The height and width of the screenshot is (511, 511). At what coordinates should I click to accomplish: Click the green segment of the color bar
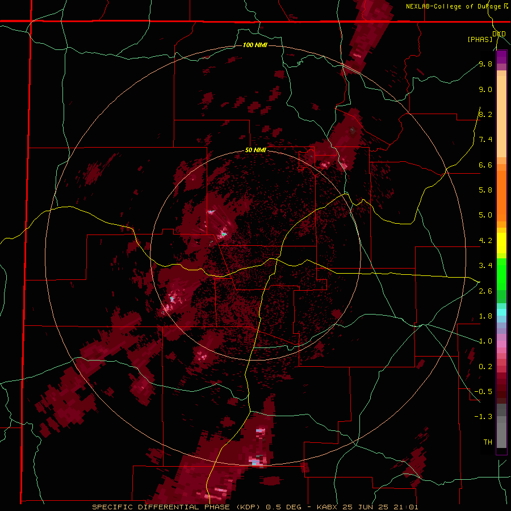tap(501, 274)
